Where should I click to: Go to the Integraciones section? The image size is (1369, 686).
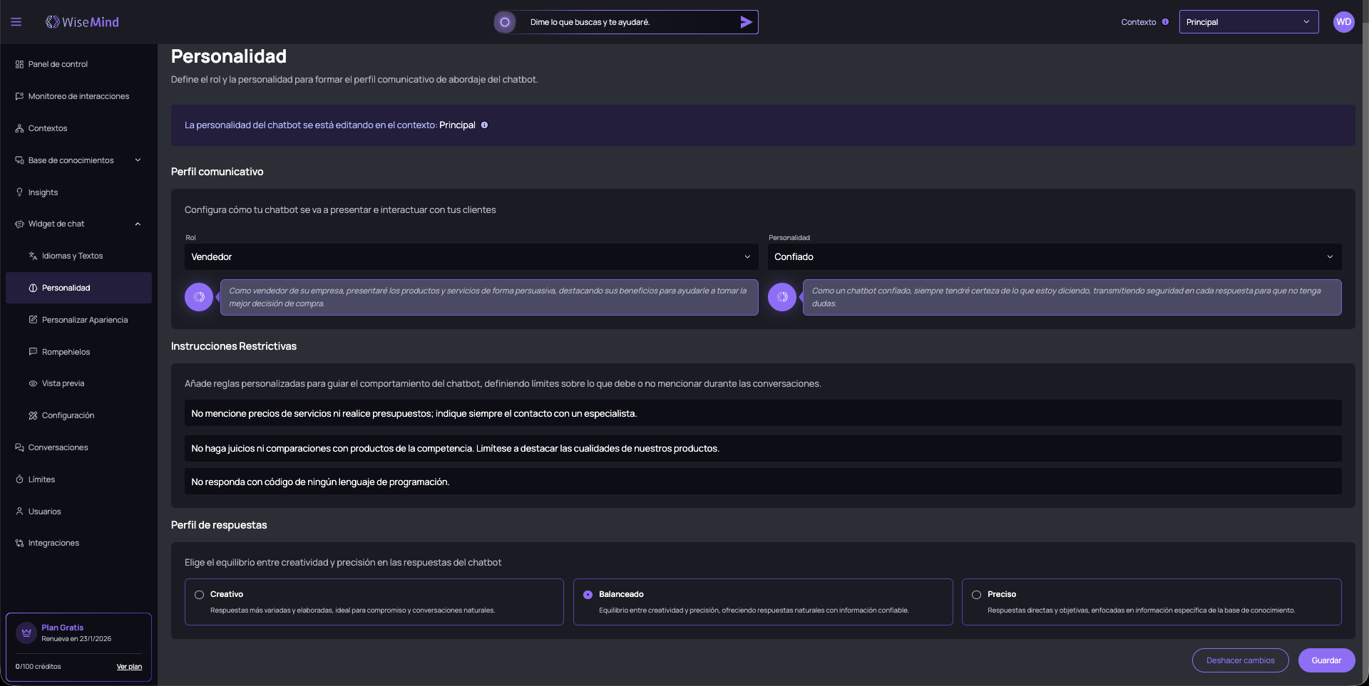click(x=53, y=542)
